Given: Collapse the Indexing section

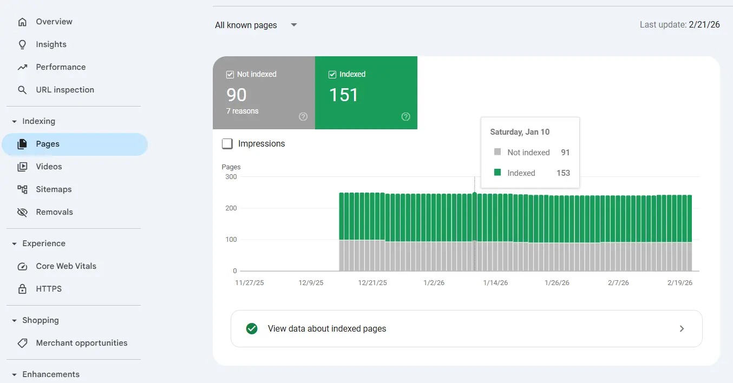Looking at the screenshot, I should coord(14,121).
